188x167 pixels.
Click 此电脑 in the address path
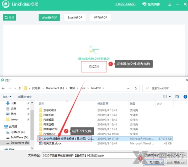click(36, 88)
